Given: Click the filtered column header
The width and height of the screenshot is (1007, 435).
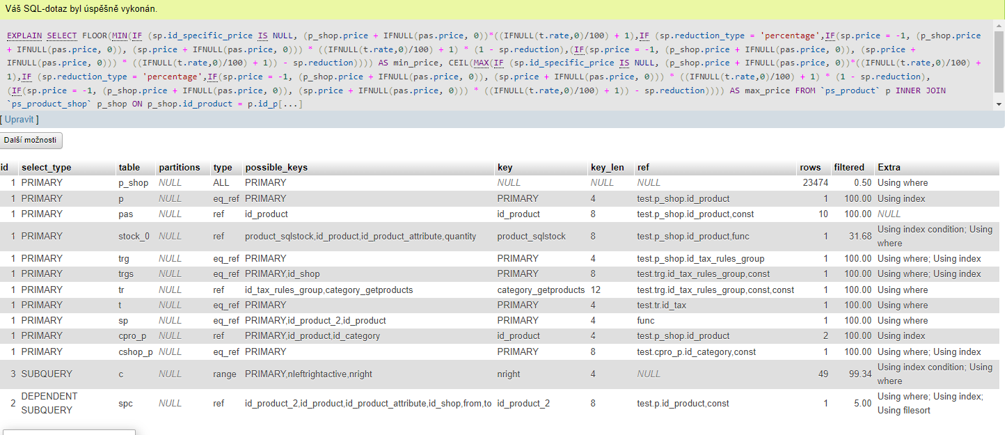Looking at the screenshot, I should (849, 167).
